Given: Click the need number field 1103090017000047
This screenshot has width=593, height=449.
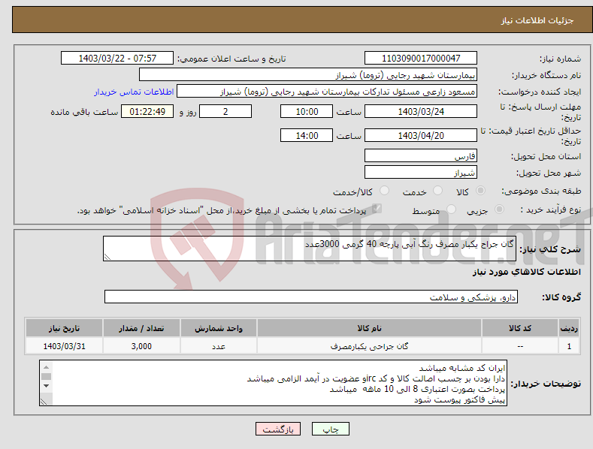Looking at the screenshot, I should click(421, 59).
